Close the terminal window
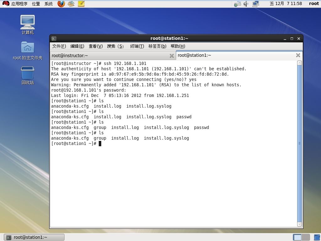 click(x=299, y=39)
